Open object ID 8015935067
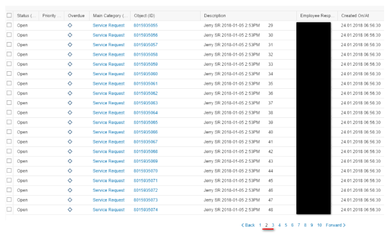The image size is (386, 239). (x=145, y=142)
